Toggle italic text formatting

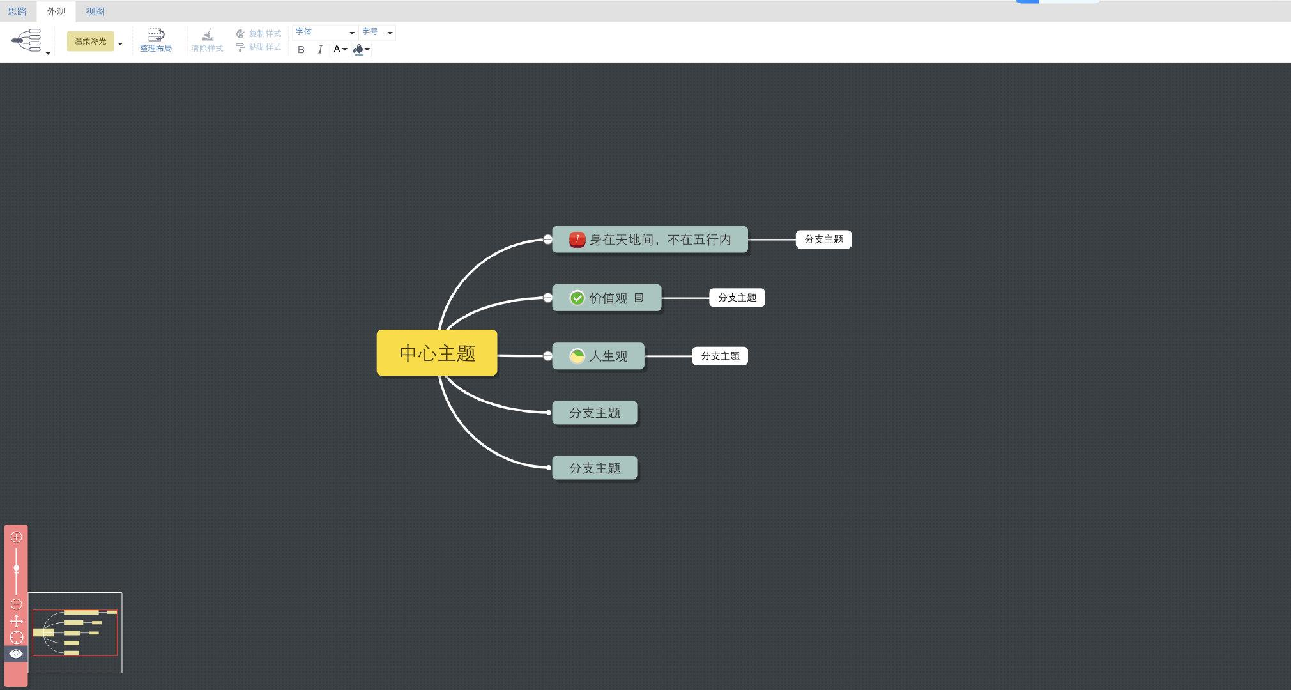tap(319, 50)
